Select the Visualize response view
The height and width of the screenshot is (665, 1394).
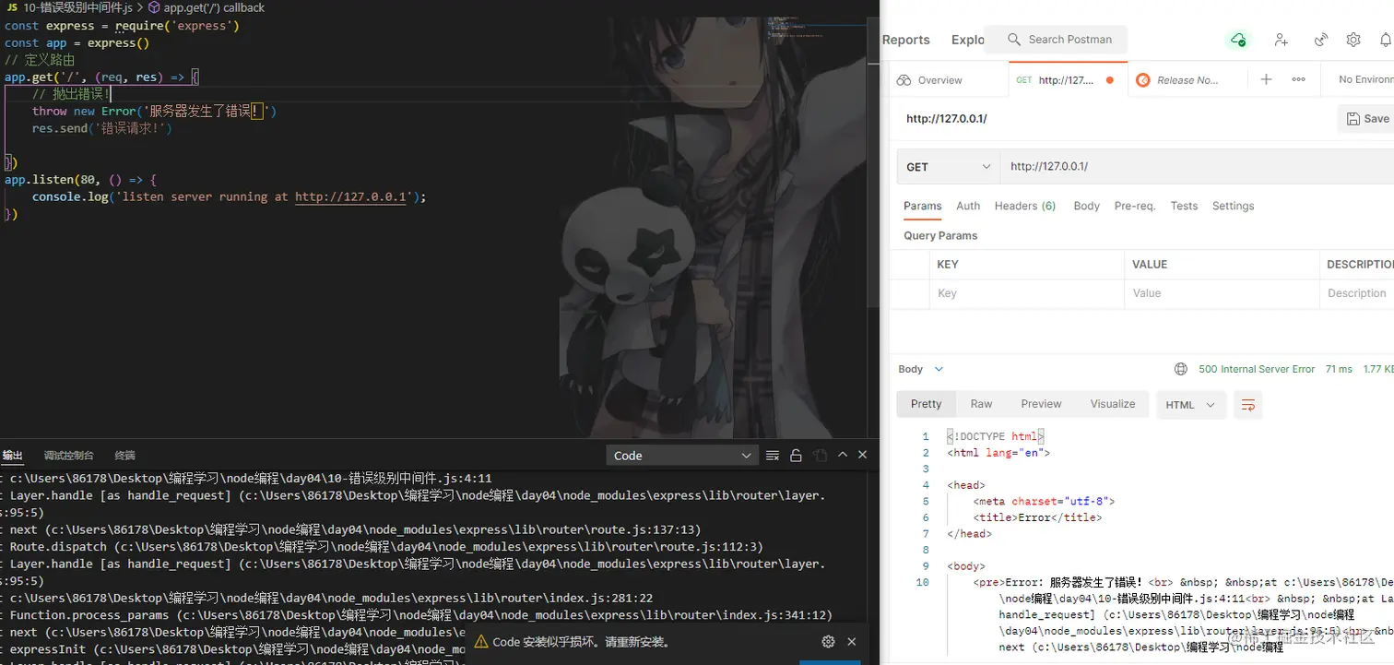coord(1113,404)
